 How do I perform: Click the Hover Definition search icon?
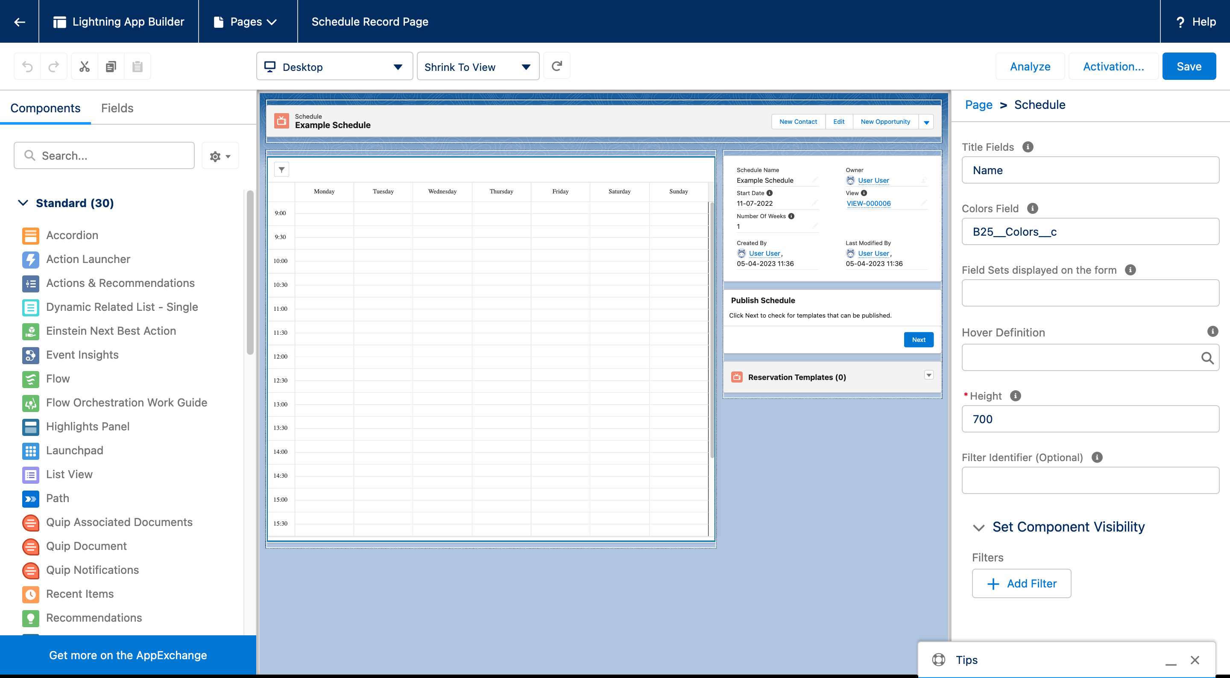tap(1207, 358)
